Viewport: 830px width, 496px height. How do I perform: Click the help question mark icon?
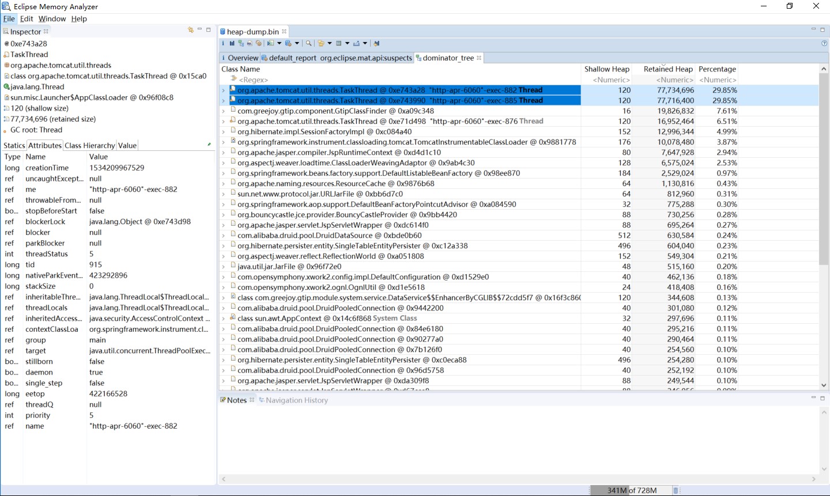(824, 43)
